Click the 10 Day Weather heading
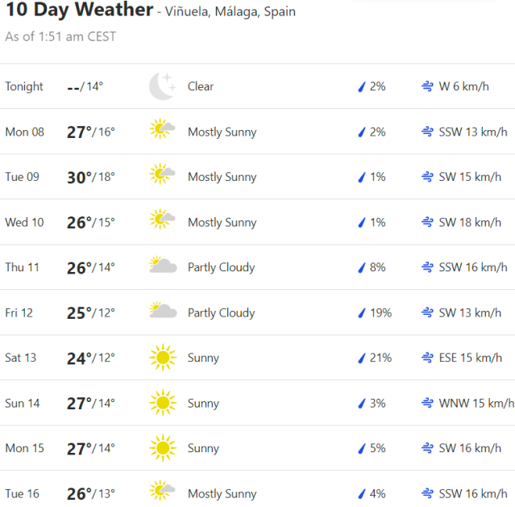Screen dimensions: 515x507 pos(79,10)
